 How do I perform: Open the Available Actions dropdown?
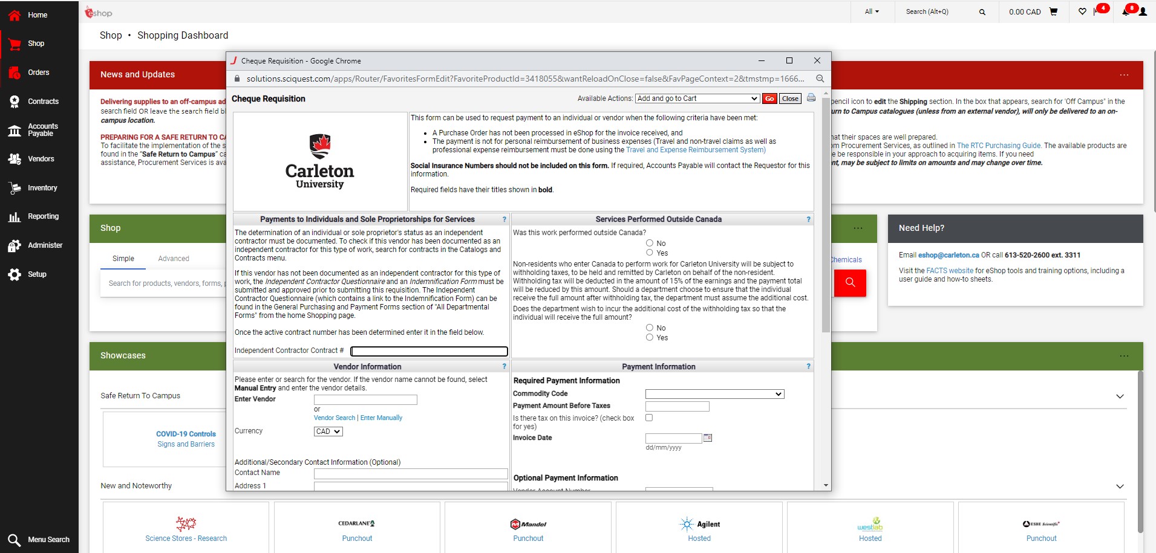[697, 99]
